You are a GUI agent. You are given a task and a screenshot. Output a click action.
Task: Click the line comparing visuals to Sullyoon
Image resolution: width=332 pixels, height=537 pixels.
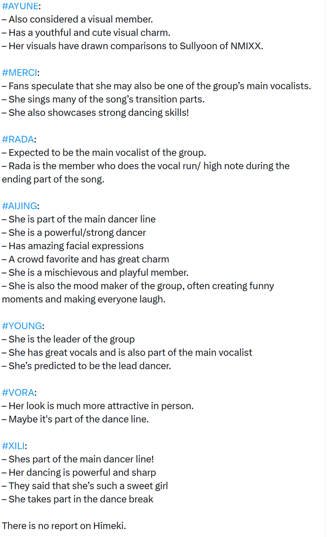pyautogui.click(x=133, y=46)
